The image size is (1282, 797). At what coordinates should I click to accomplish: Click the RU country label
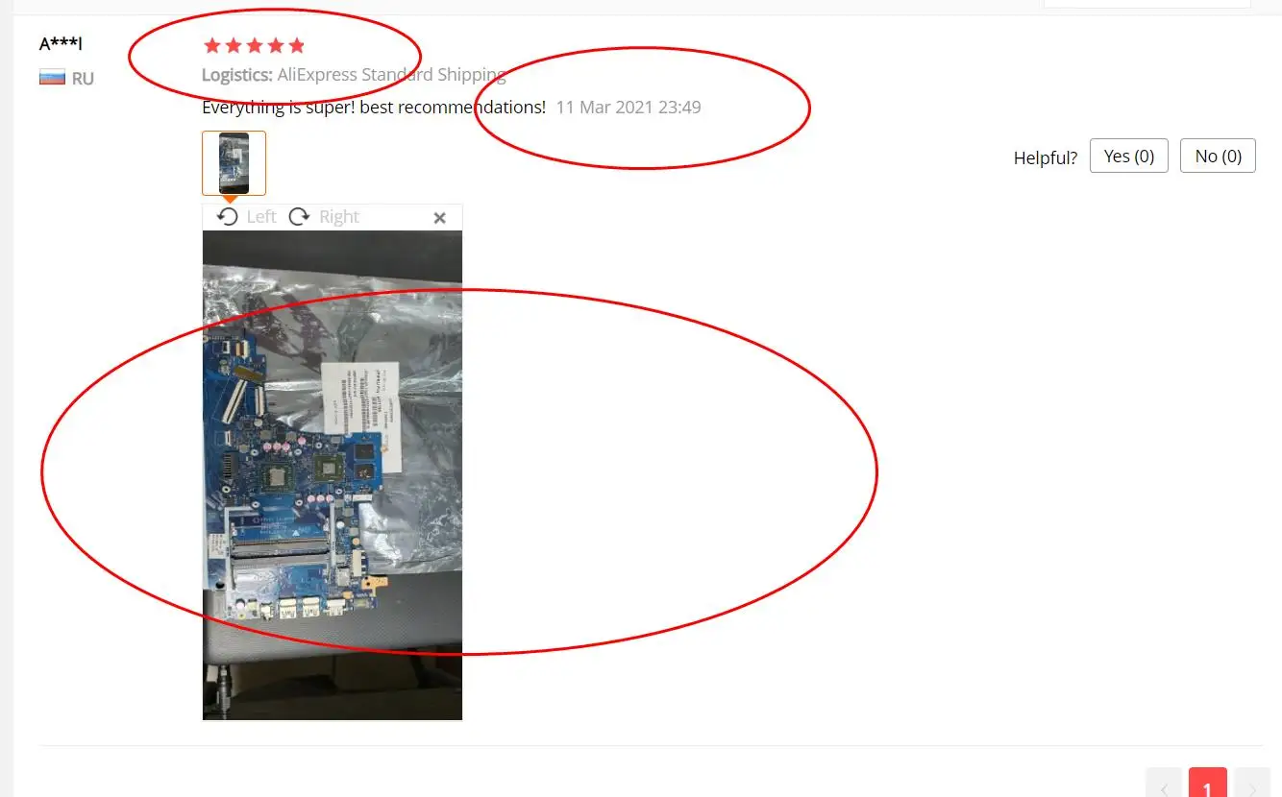(83, 79)
